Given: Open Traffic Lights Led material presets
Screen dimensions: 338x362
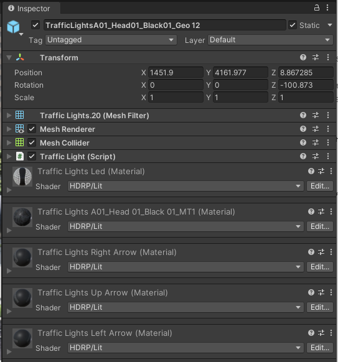Looking at the screenshot, I should click(321, 171).
